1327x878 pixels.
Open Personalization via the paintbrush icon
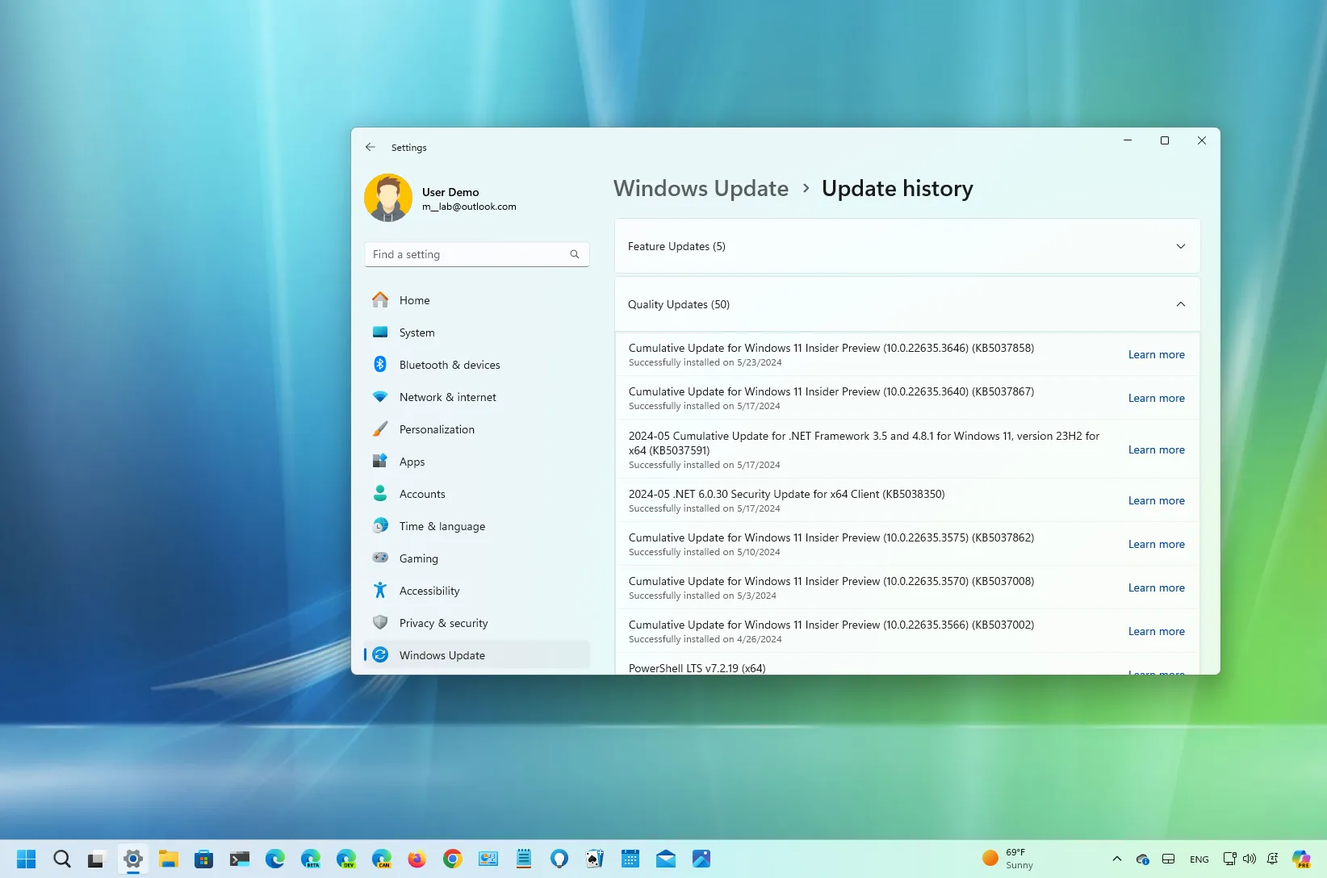click(x=380, y=429)
